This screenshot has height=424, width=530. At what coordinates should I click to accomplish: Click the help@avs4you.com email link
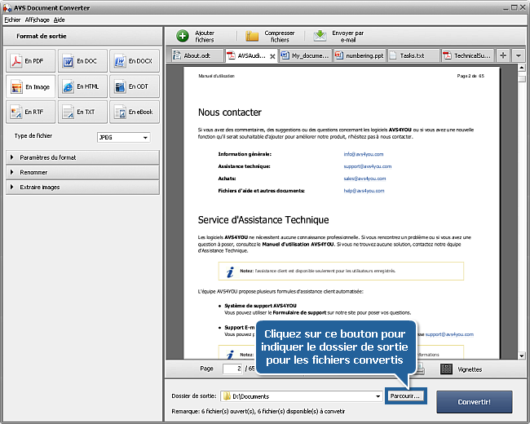(364, 191)
